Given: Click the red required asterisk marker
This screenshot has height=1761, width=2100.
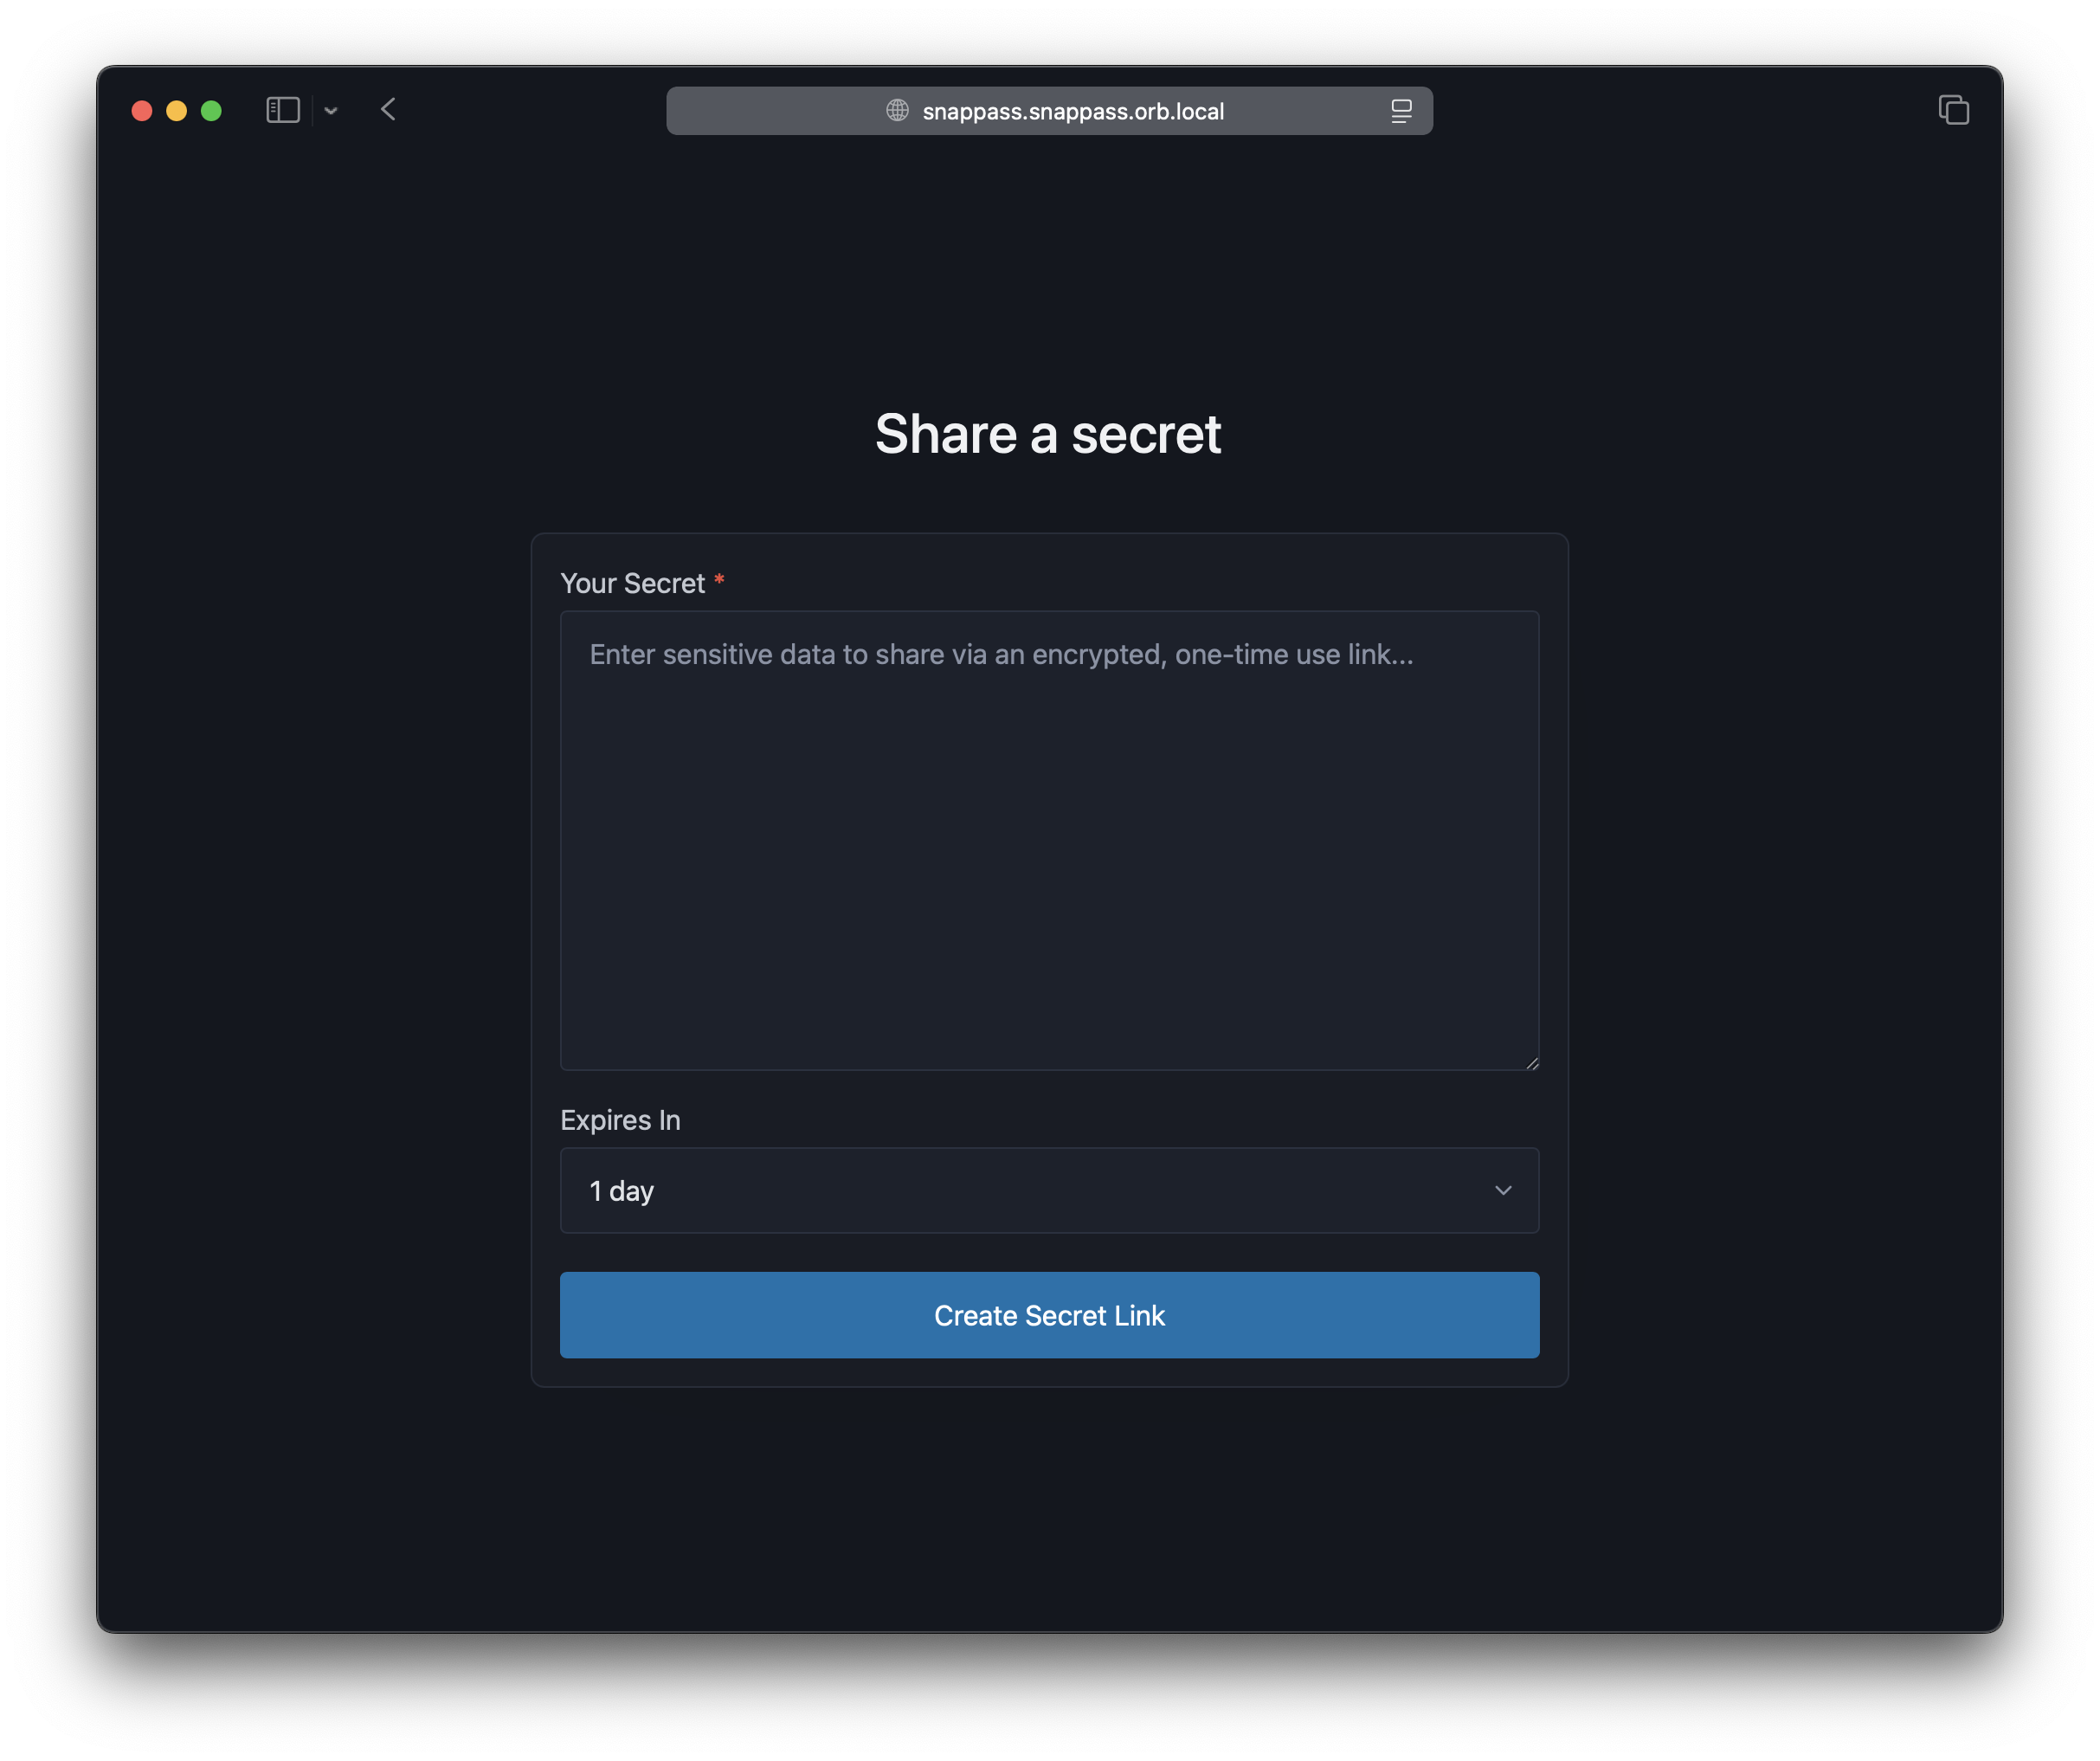Looking at the screenshot, I should pos(719,580).
